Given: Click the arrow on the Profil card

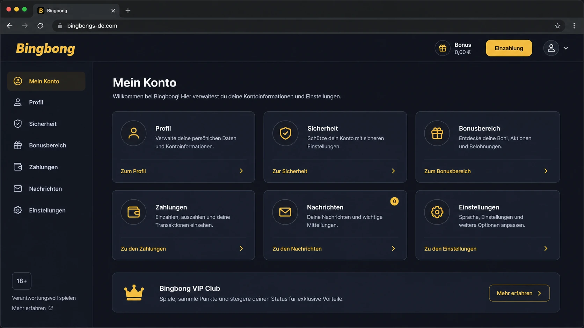Looking at the screenshot, I should coord(241,171).
